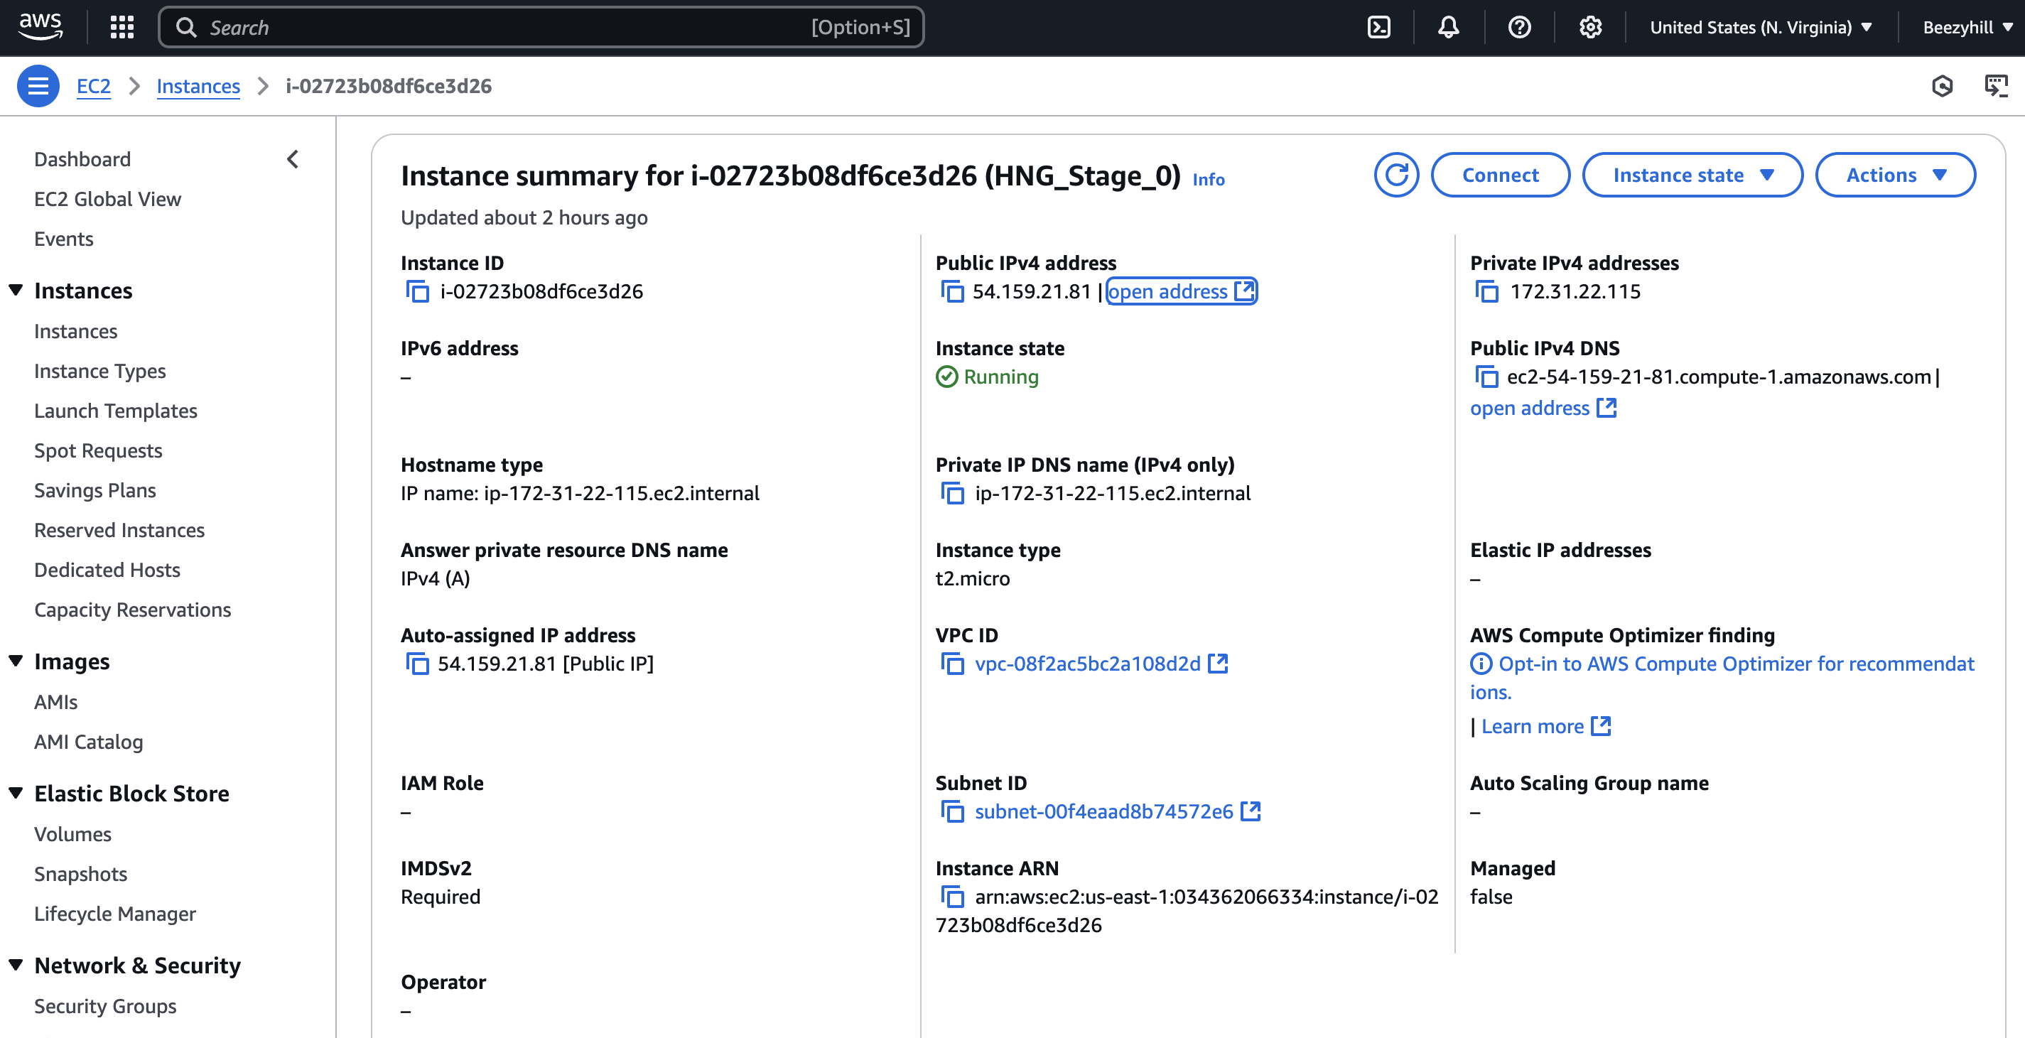Open Dedicated Hosts in the sidebar
This screenshot has height=1038, width=2025.
[x=107, y=571]
